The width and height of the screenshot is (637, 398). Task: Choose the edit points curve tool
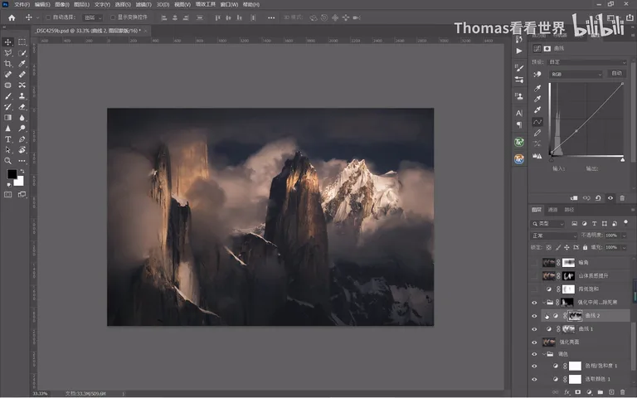pos(537,122)
